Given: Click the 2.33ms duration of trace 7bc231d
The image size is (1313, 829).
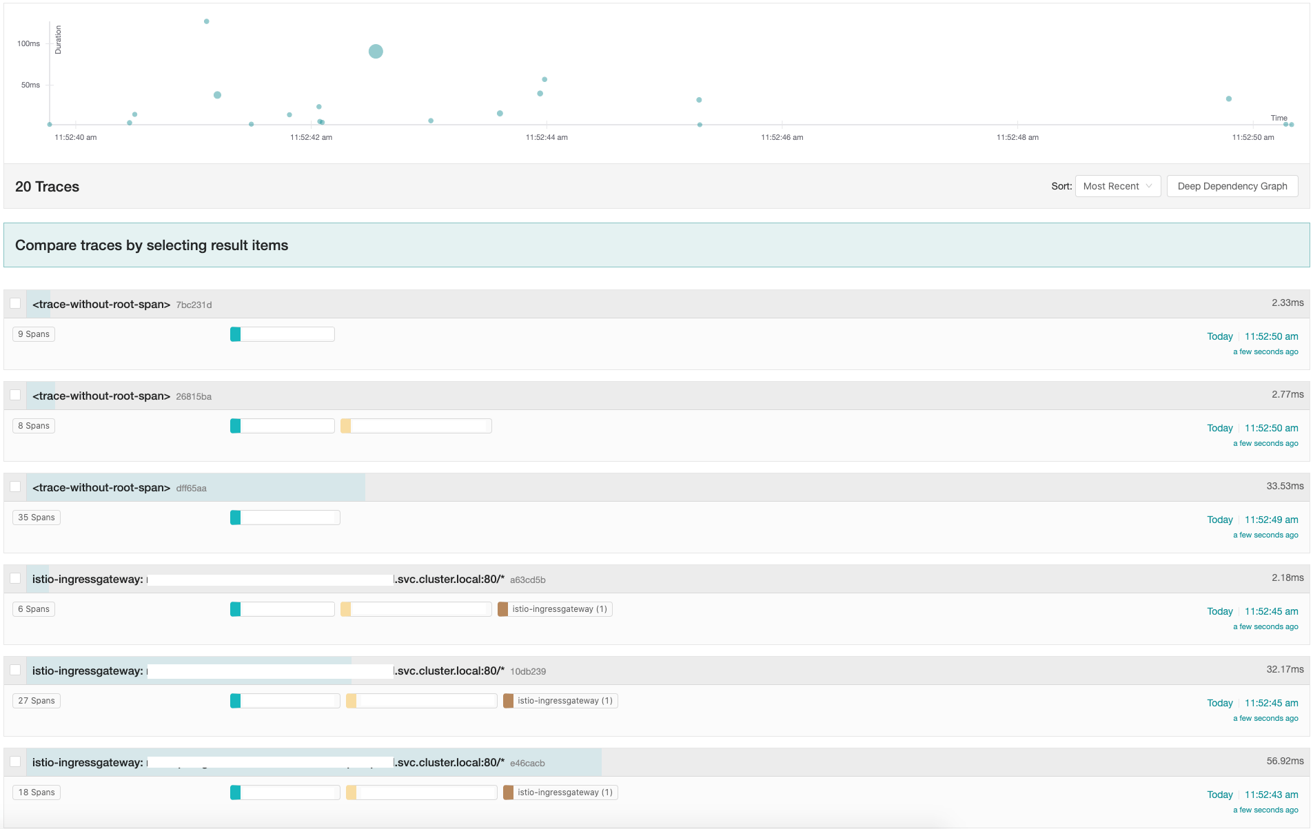Looking at the screenshot, I should click(1287, 303).
